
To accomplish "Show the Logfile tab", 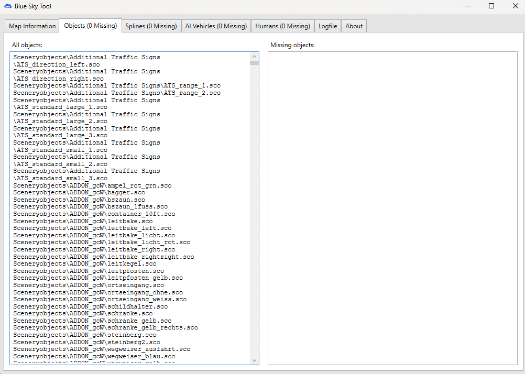I will tap(327, 26).
